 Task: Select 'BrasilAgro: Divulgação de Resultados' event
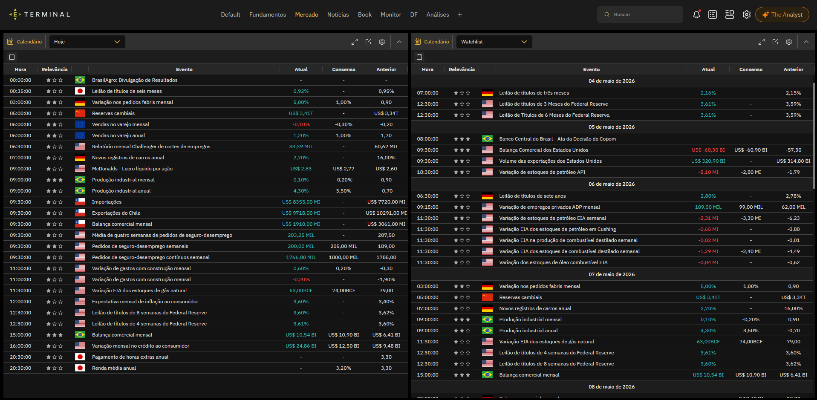click(x=135, y=80)
